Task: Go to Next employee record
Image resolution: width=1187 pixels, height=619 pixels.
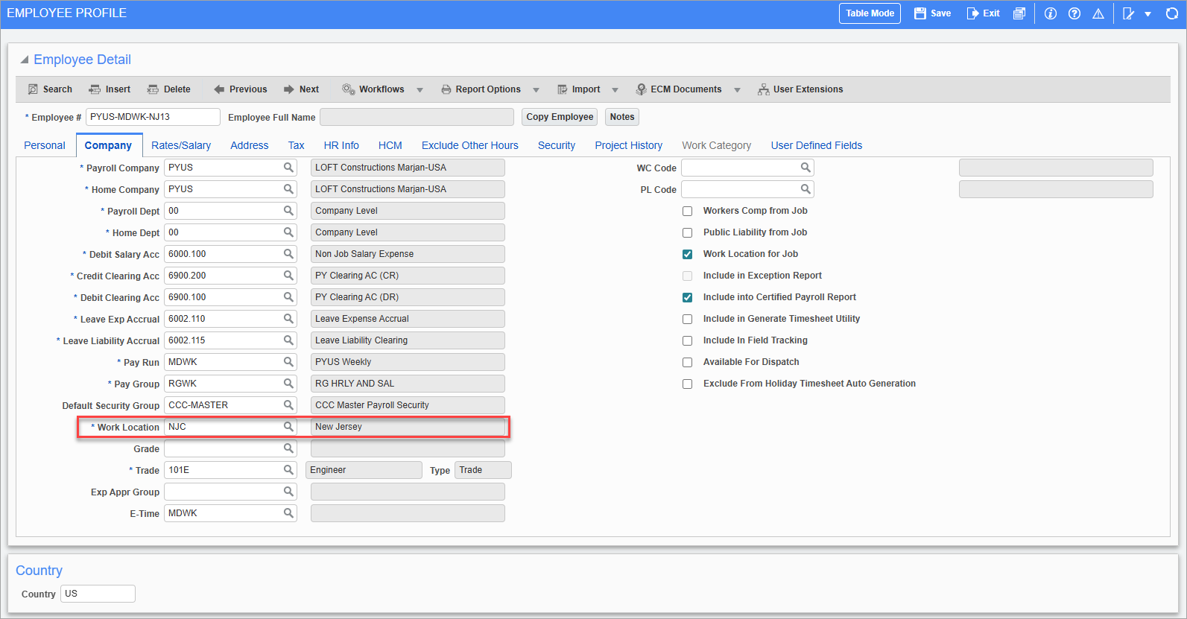Action: point(301,89)
